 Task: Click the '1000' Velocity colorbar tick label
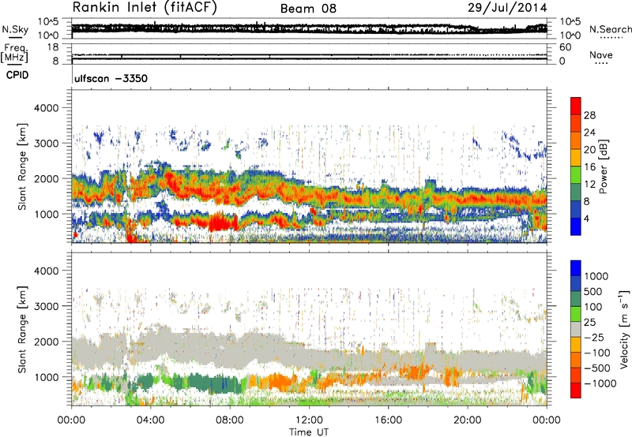(596, 276)
